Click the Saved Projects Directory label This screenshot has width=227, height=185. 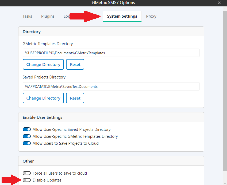click(x=44, y=77)
